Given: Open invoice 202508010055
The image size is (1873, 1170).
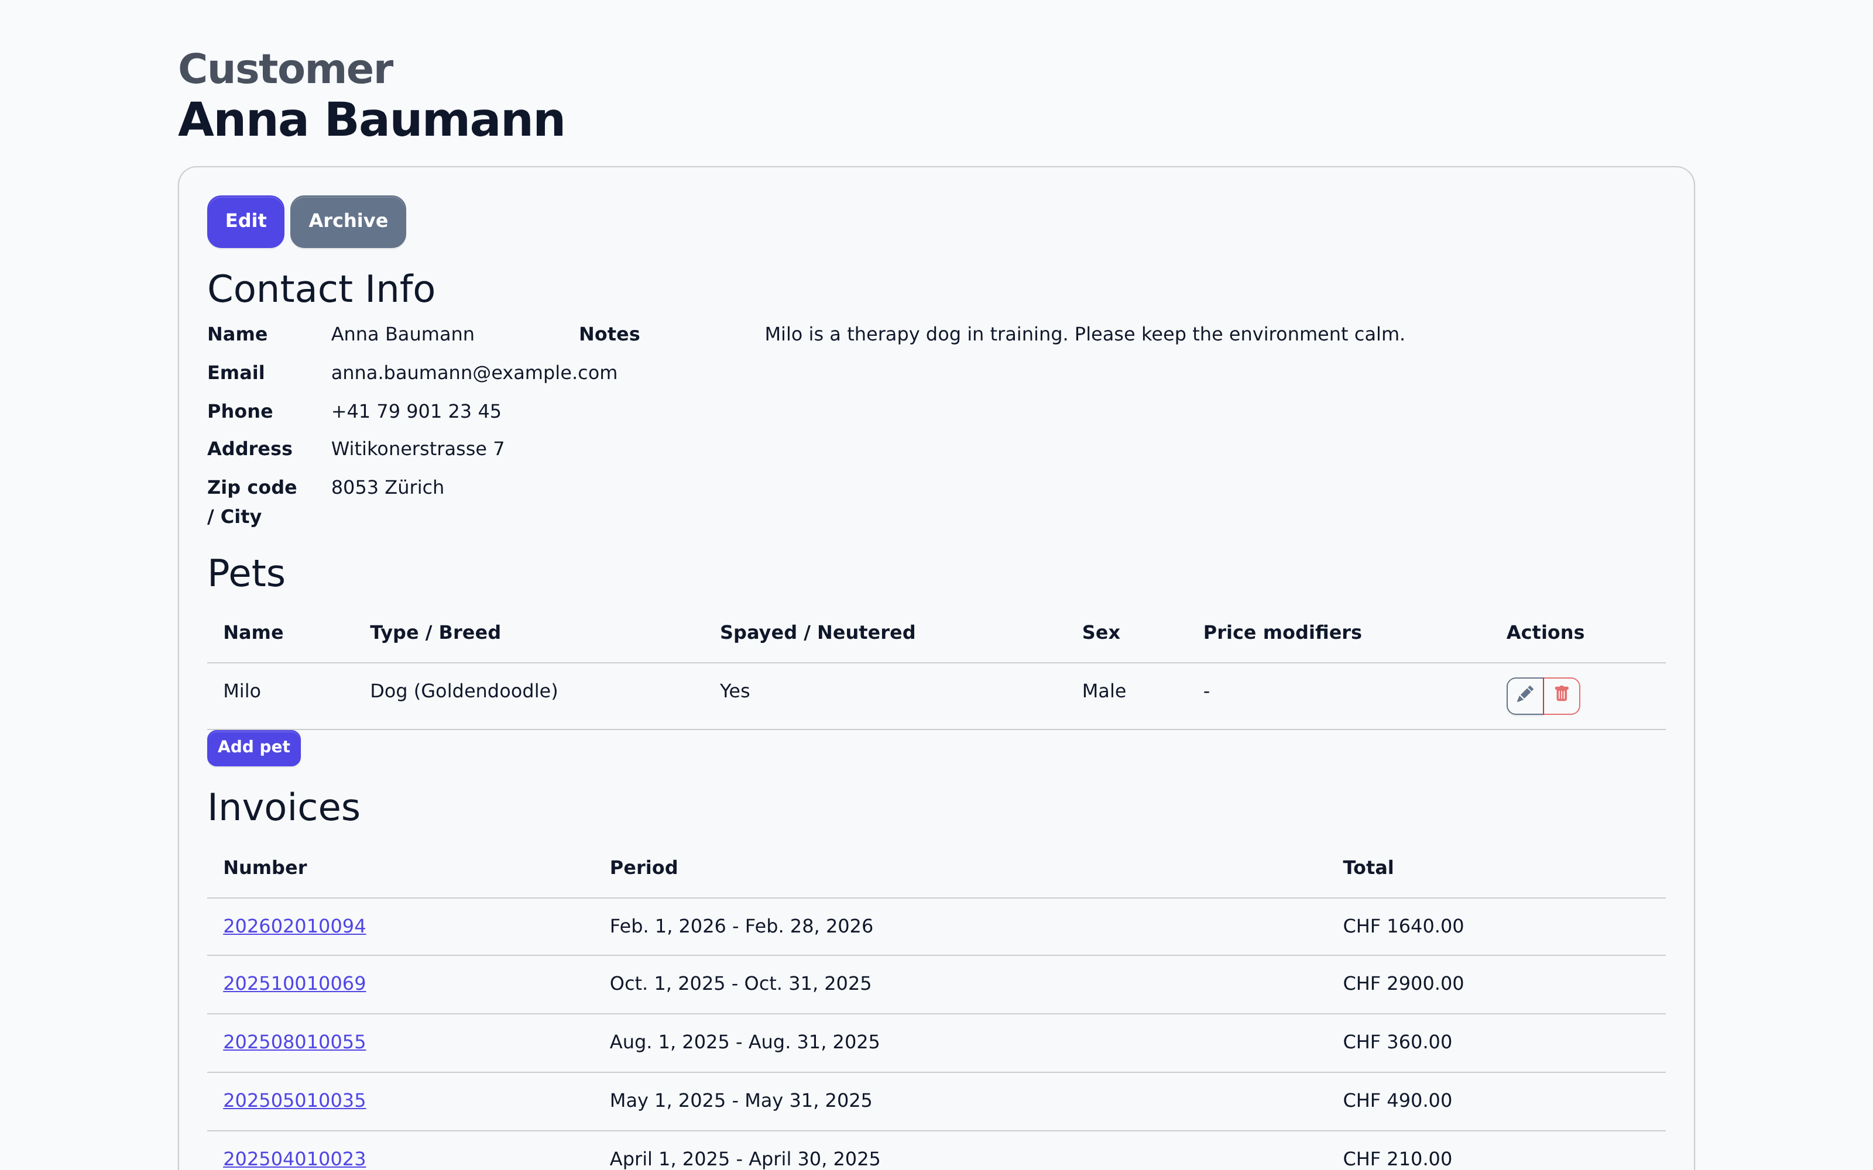Looking at the screenshot, I should (294, 1041).
